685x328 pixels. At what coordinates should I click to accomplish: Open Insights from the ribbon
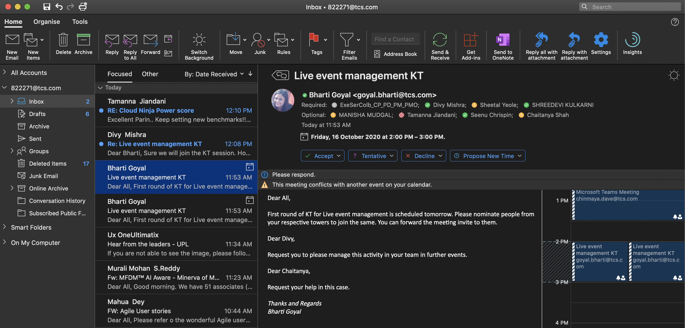pos(632,41)
